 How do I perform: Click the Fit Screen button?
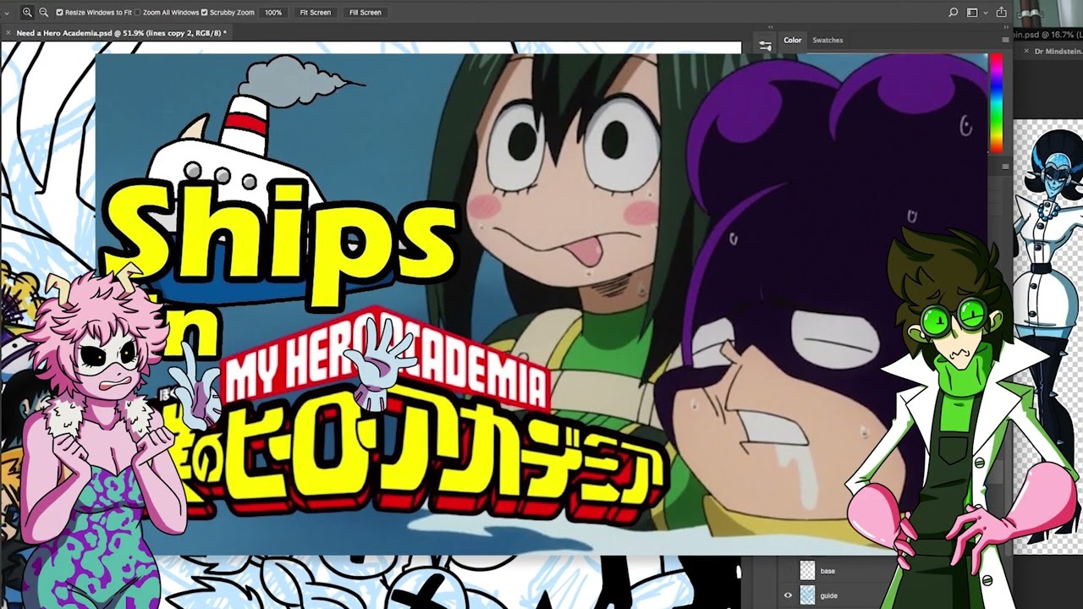click(x=315, y=13)
